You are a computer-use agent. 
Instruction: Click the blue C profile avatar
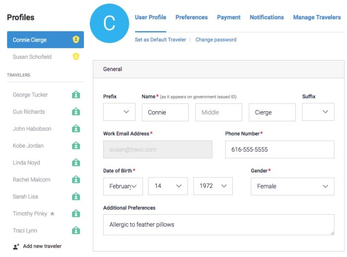[109, 23]
